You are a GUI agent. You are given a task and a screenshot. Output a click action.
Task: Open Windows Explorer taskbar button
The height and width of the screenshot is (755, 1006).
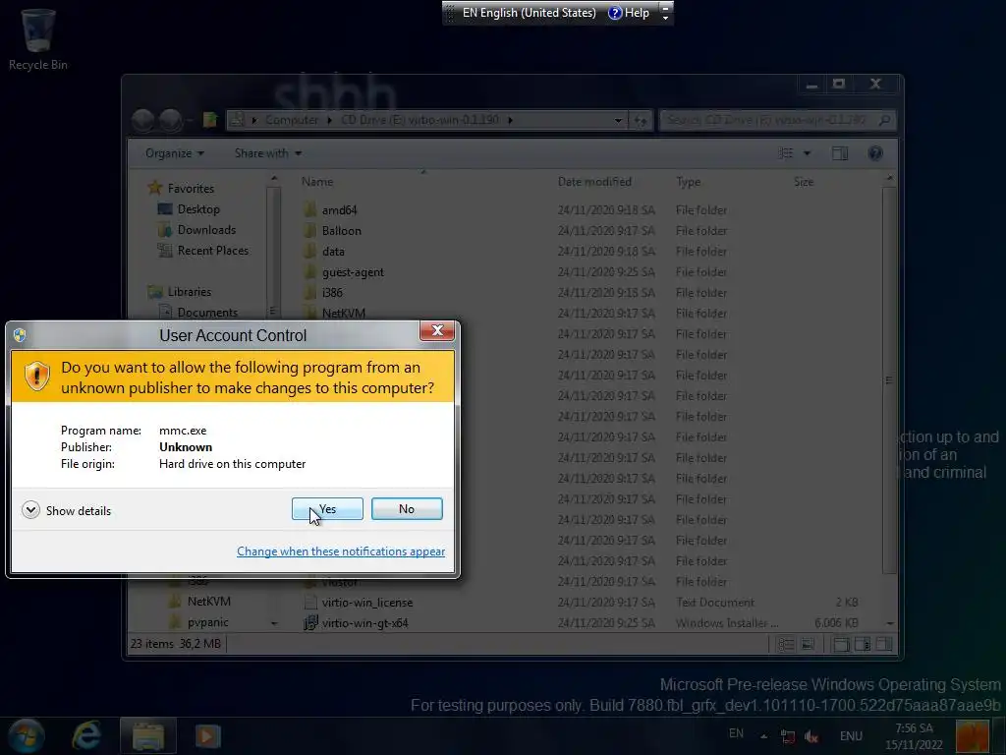148,735
